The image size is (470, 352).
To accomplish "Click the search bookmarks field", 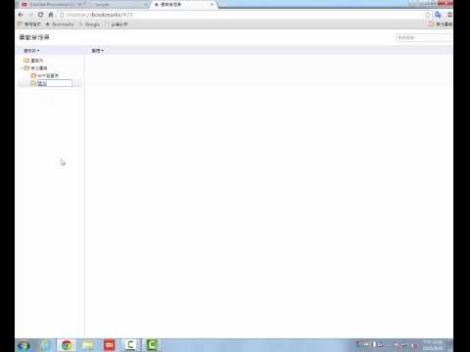I will click(x=422, y=37).
